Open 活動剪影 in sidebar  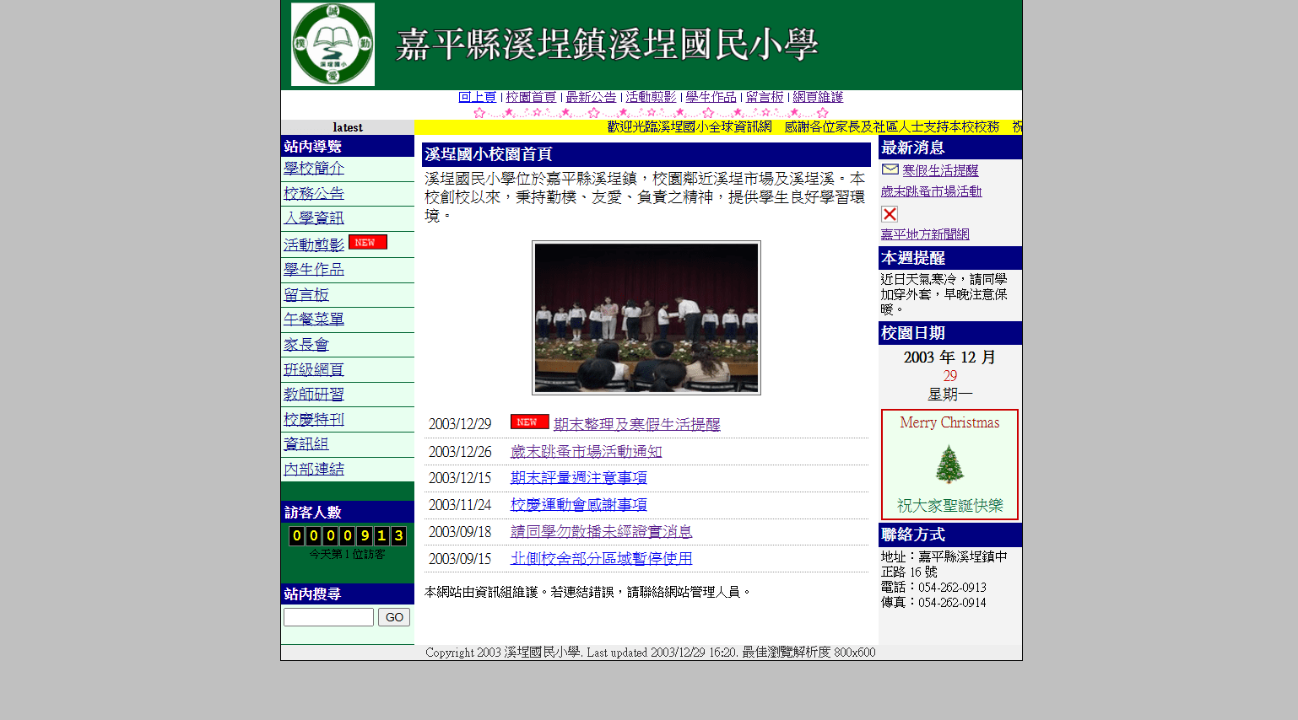pos(314,244)
